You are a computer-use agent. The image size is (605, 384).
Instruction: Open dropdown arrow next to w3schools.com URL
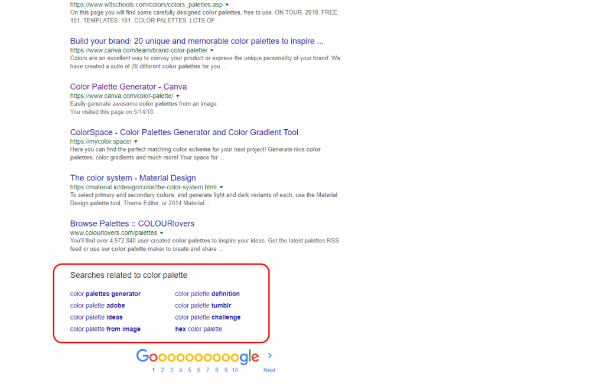(x=227, y=4)
